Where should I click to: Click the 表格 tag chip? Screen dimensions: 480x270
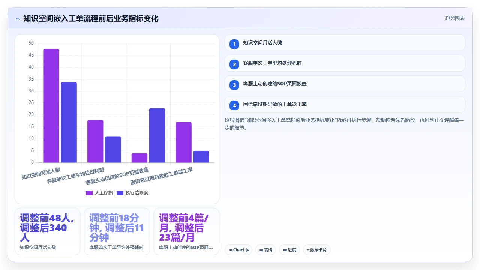[265, 250]
